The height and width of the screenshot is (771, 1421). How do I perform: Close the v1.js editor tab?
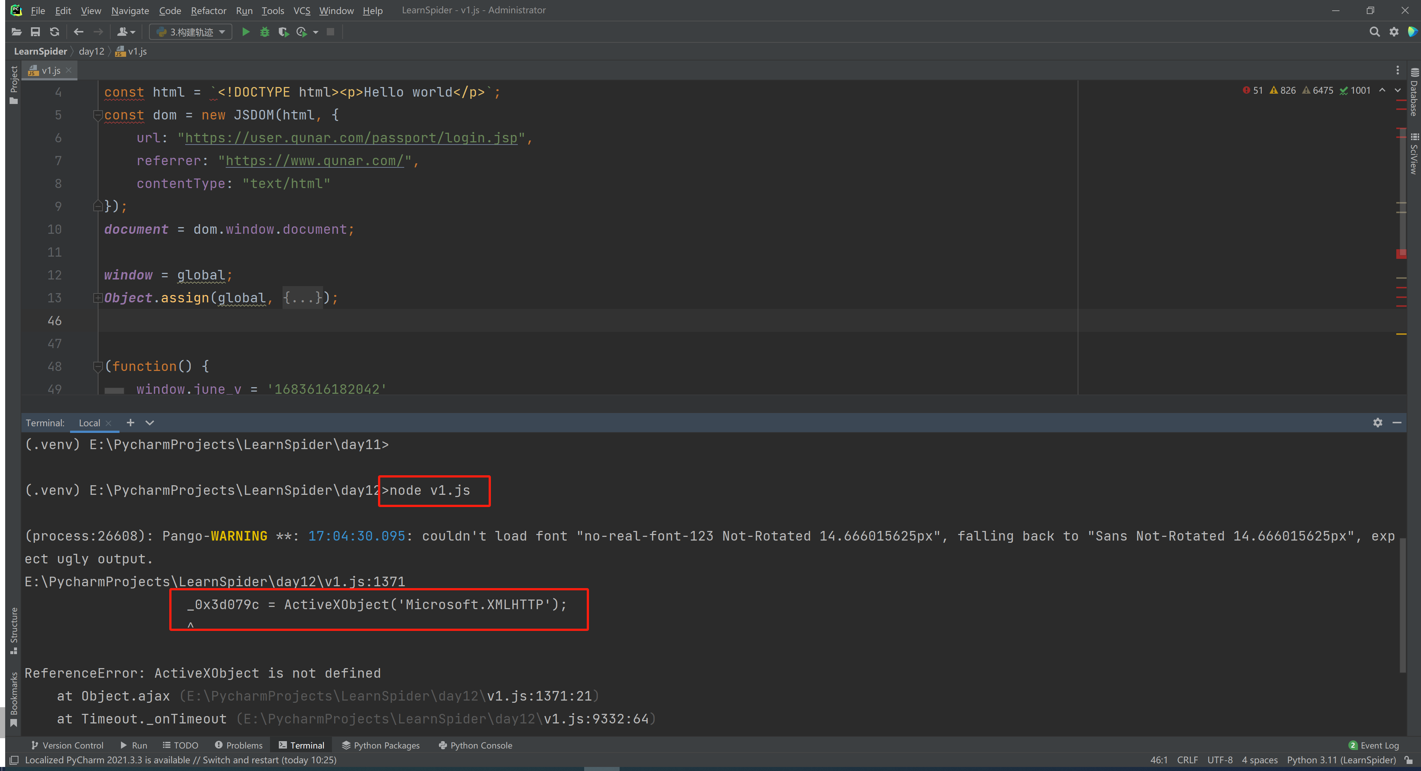tap(68, 70)
